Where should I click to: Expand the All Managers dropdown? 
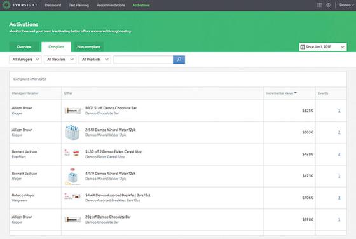(25, 60)
